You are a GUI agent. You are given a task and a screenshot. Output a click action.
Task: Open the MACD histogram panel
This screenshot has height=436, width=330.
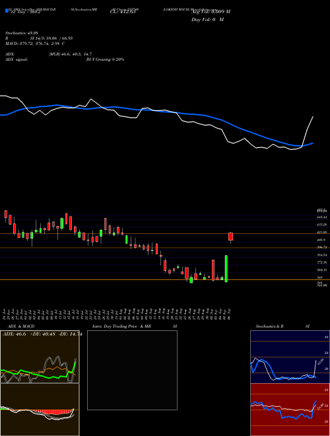pos(40,410)
